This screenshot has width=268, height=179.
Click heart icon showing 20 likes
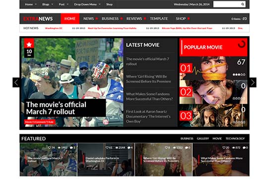(224, 148)
